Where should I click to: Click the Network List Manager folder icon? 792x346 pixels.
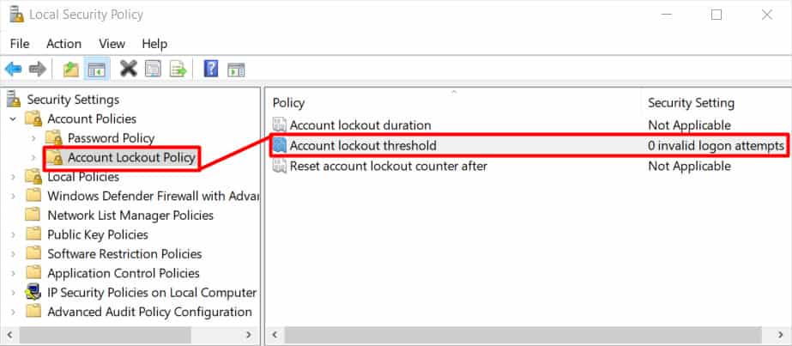coord(33,215)
